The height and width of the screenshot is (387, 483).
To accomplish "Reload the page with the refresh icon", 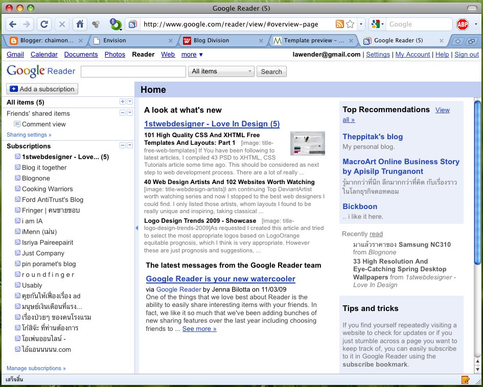I will click(x=44, y=24).
